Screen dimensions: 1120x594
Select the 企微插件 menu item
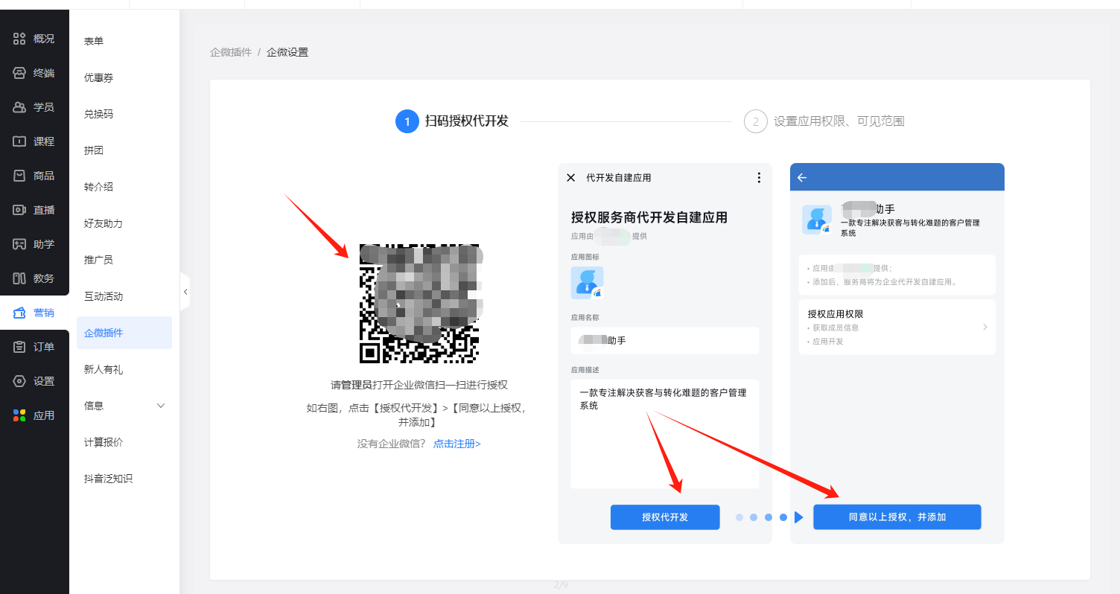124,333
